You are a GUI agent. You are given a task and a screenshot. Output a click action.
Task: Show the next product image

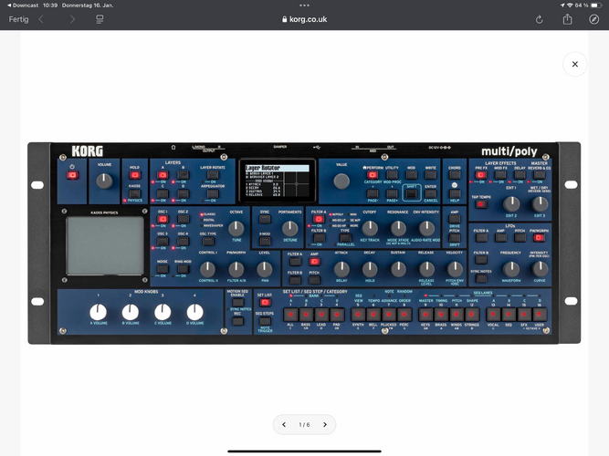324,424
